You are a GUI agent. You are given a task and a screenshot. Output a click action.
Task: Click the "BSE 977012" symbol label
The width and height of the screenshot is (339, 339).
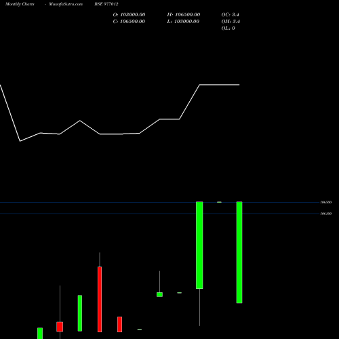(106, 4)
